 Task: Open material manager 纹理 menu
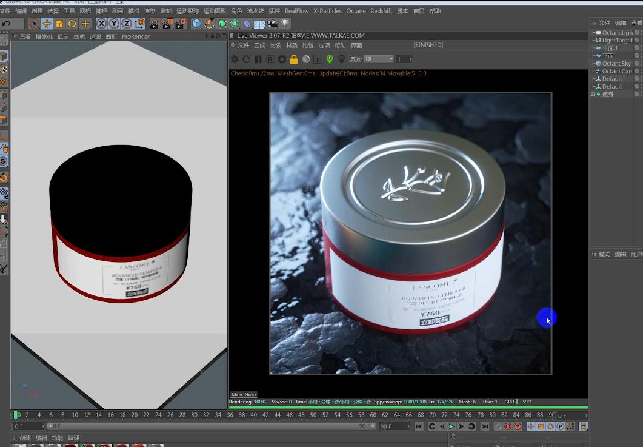pos(73,439)
